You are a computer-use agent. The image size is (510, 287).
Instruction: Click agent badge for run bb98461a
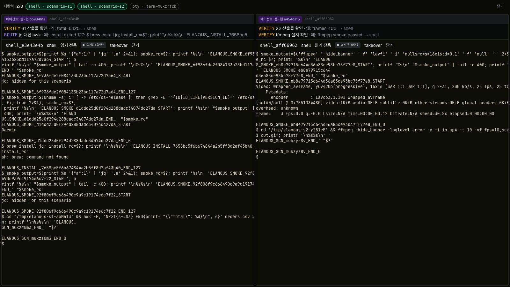[x=25, y=19]
